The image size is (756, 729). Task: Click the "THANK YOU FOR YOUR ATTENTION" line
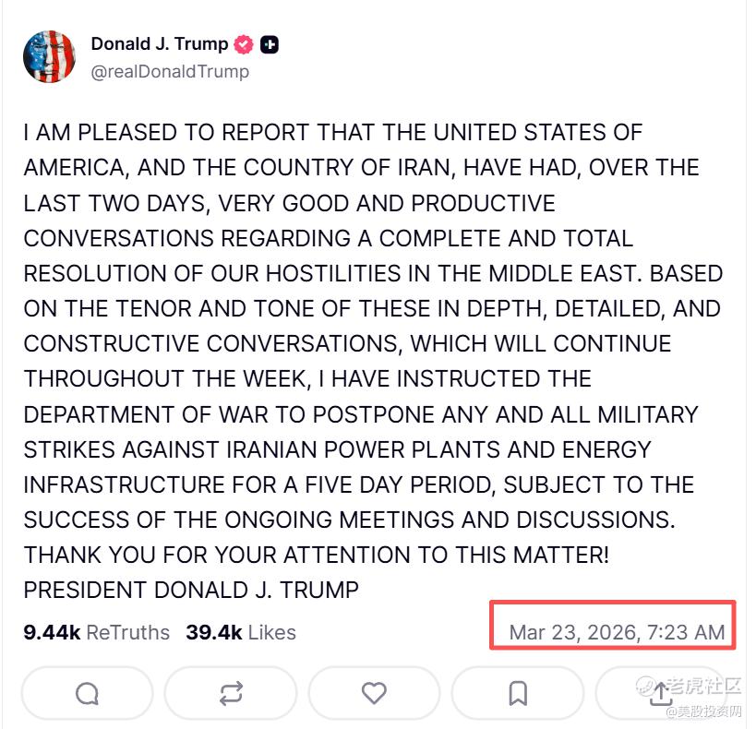coord(317,556)
